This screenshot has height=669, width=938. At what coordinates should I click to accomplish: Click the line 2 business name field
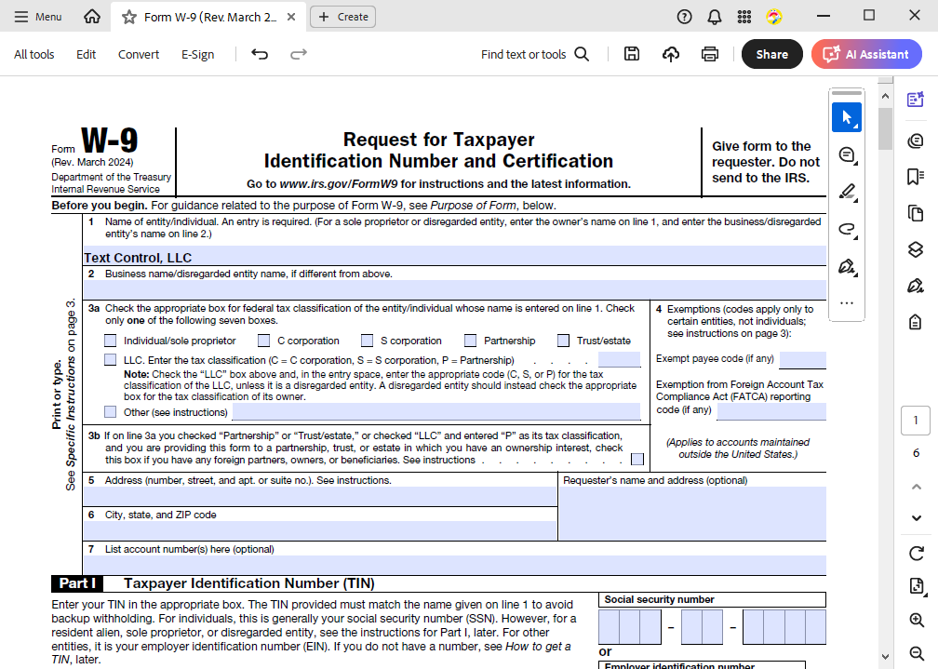(455, 289)
